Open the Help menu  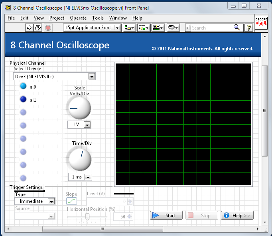(x=137, y=18)
